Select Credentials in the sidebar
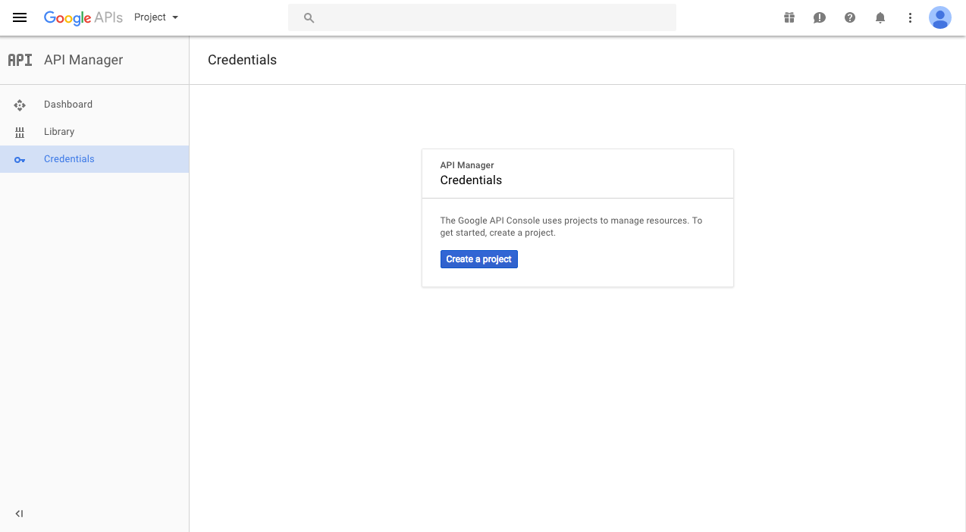This screenshot has width=966, height=532. pos(95,159)
